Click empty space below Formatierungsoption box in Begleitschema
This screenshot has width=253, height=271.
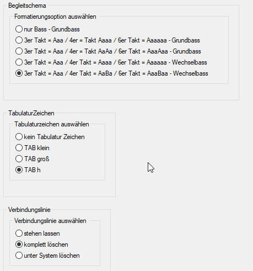point(121,92)
